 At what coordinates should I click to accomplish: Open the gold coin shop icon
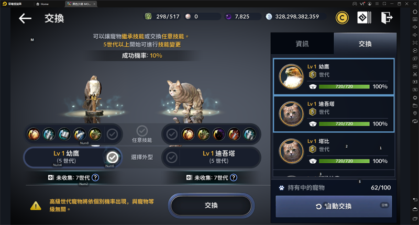click(x=342, y=18)
